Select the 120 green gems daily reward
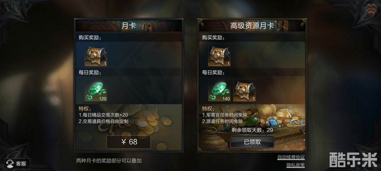381x171 pixels. (96, 90)
